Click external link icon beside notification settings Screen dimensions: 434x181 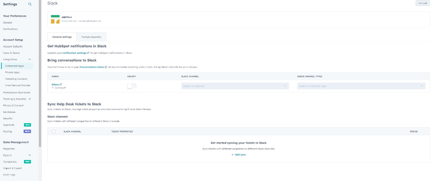point(88,53)
